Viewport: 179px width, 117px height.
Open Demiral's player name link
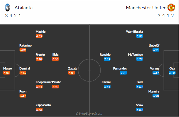coord(25,68)
